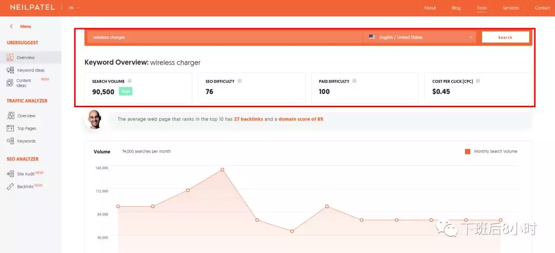Collapse the sidebar using Menu back arrow
The image size is (555, 253).
point(11,26)
